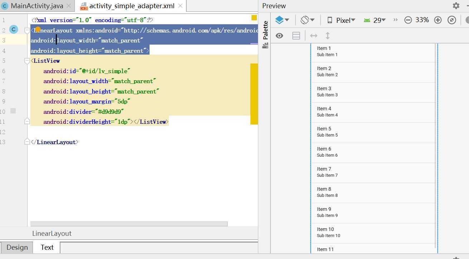Open the Palette side tab
The image size is (469, 259).
(265, 35)
